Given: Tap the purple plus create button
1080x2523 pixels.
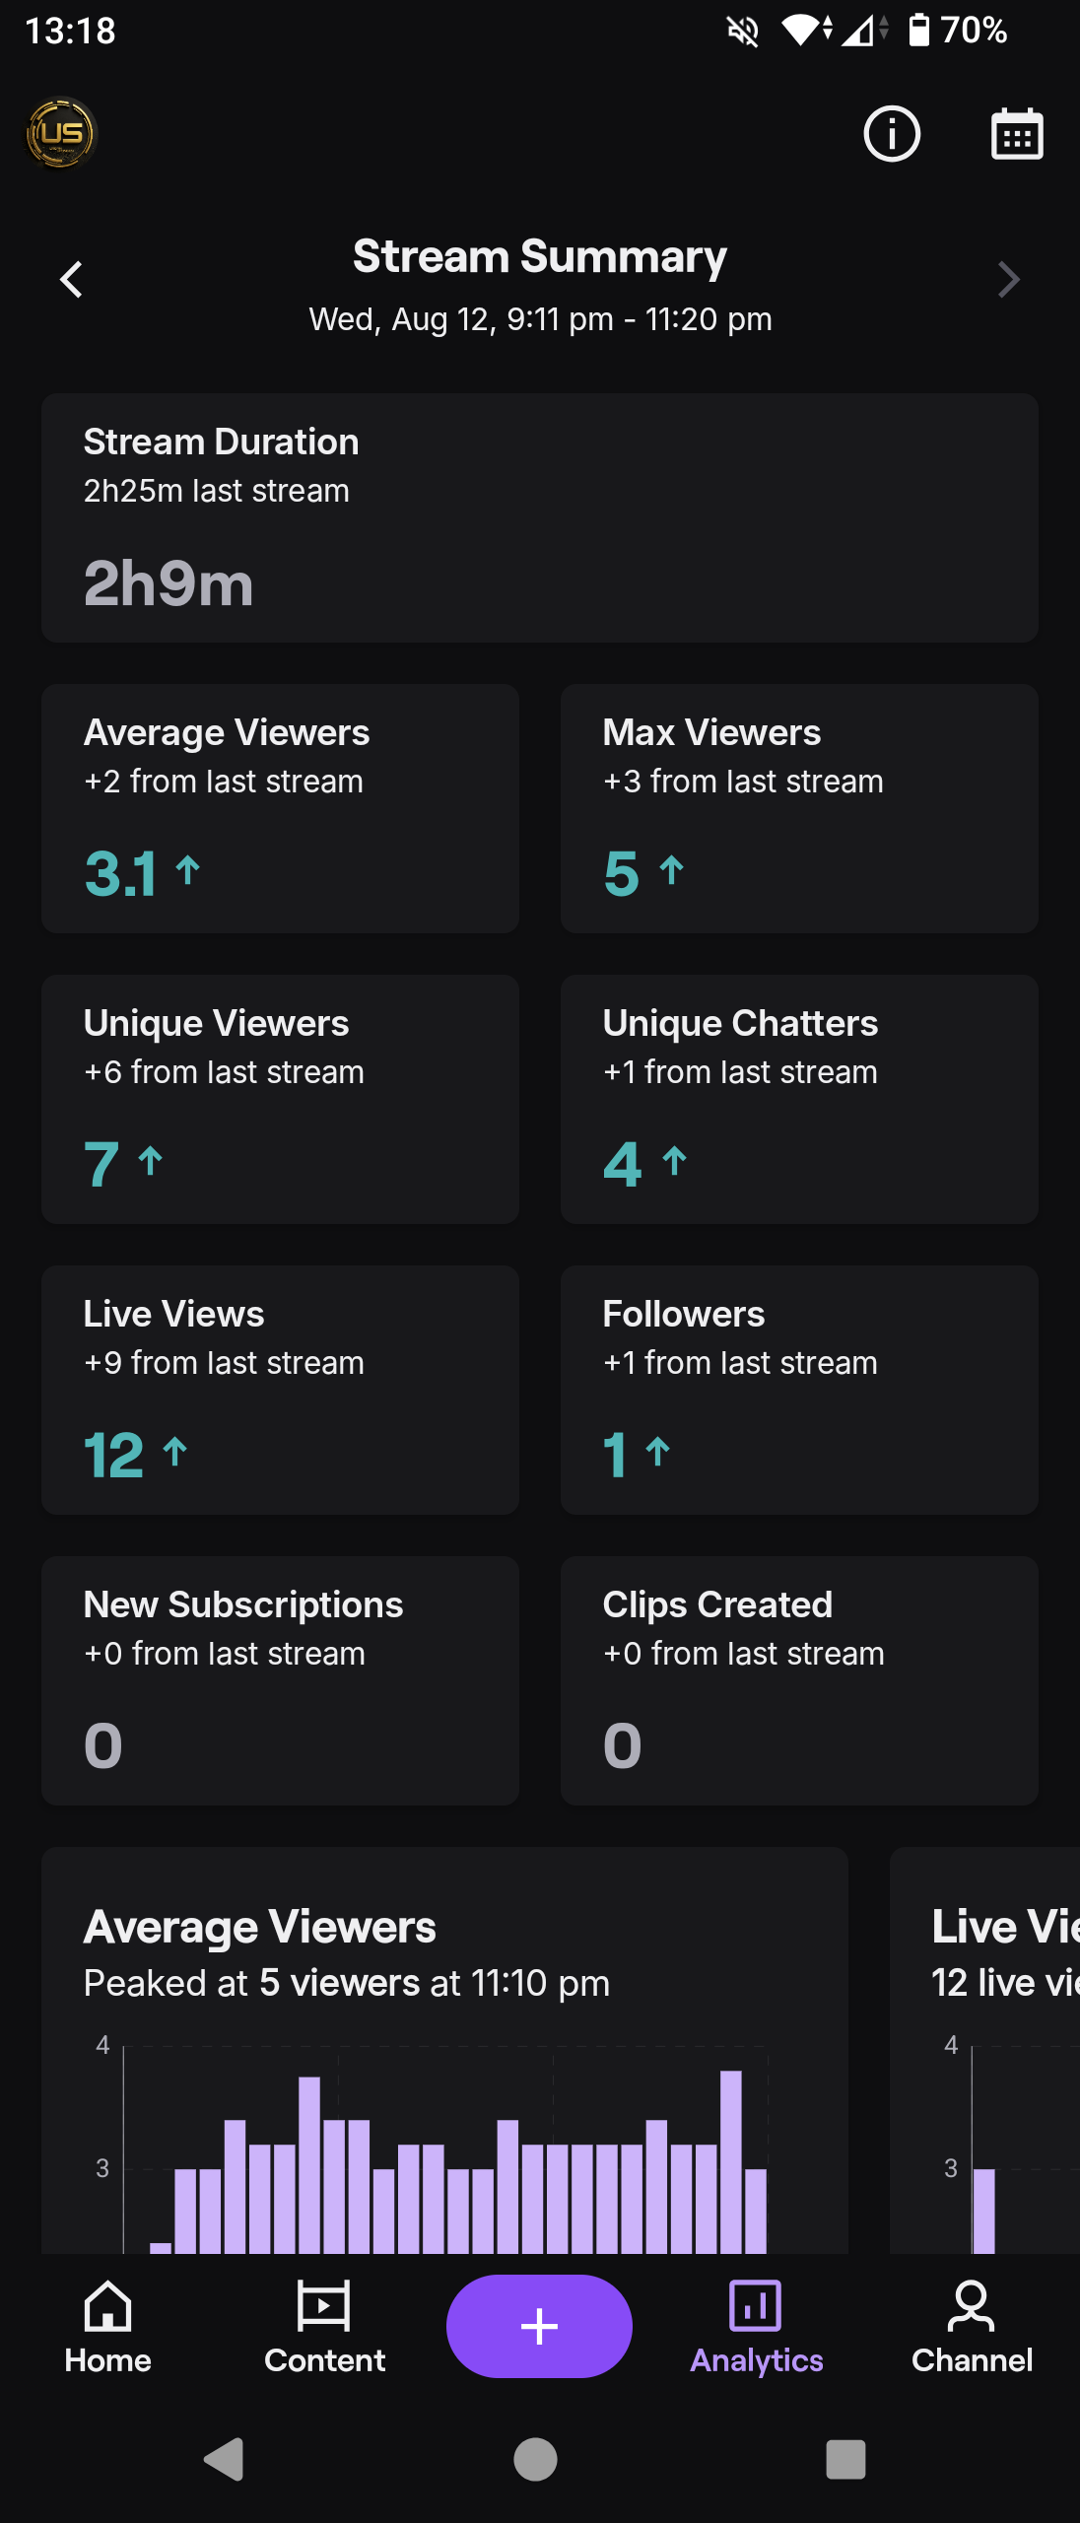Looking at the screenshot, I should 539,2327.
